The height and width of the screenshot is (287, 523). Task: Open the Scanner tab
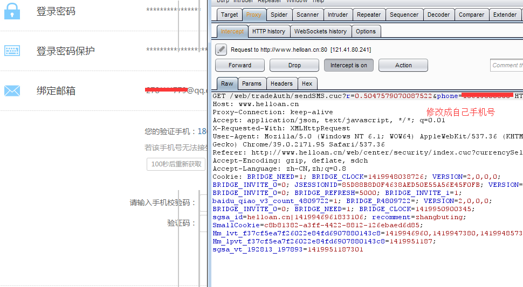(x=307, y=15)
